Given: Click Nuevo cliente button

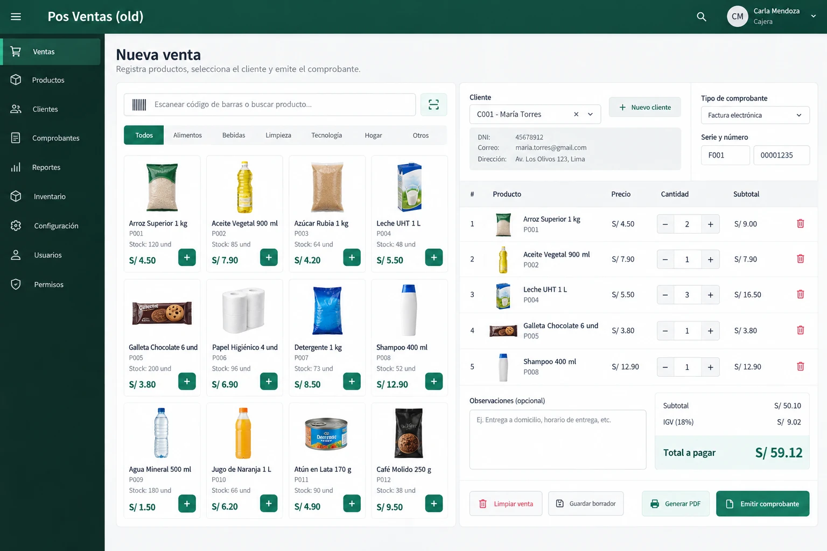Looking at the screenshot, I should tap(645, 107).
